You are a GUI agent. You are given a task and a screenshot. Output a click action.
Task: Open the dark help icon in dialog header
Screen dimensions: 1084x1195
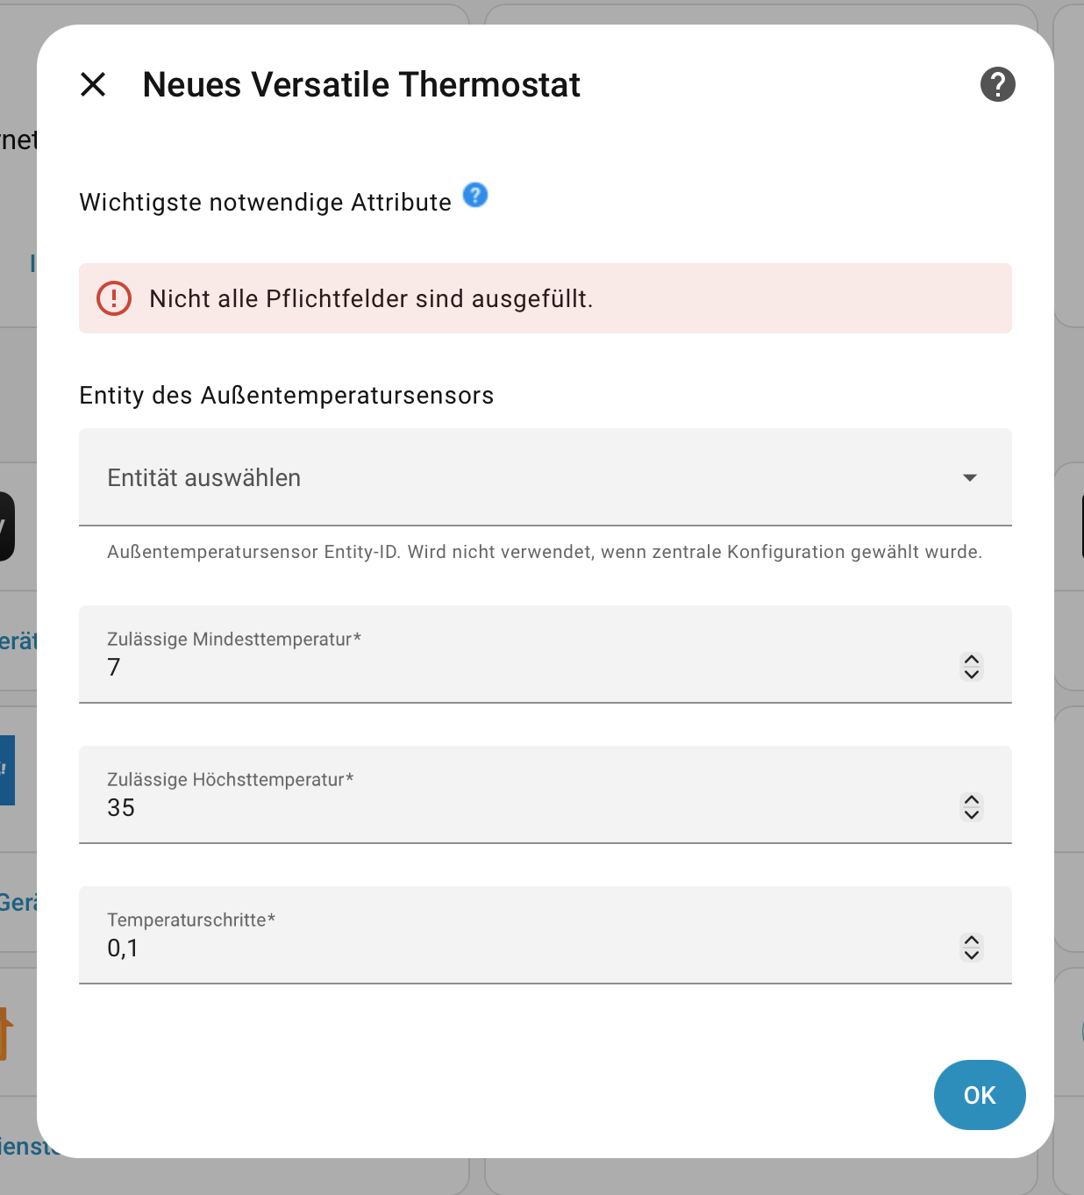coord(997,84)
